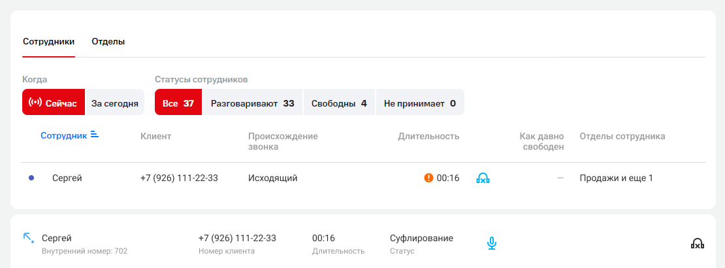Click the black headset icon at far right
The image size is (725, 268).
(697, 243)
